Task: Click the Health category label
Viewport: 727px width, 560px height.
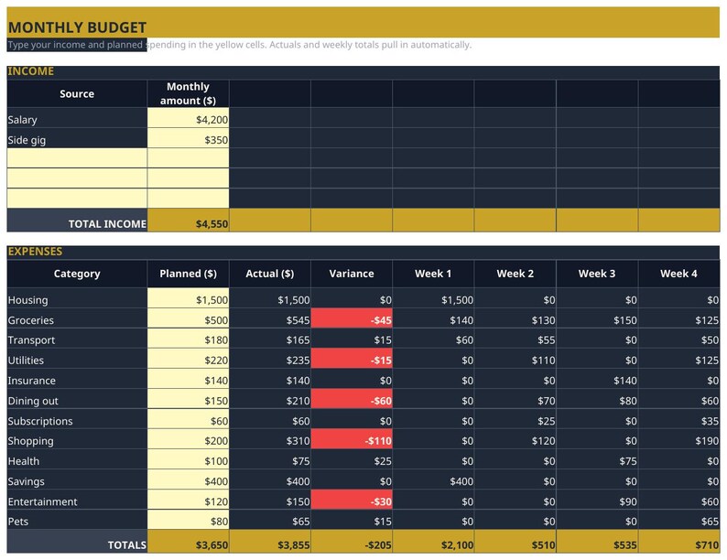Action: (x=77, y=459)
